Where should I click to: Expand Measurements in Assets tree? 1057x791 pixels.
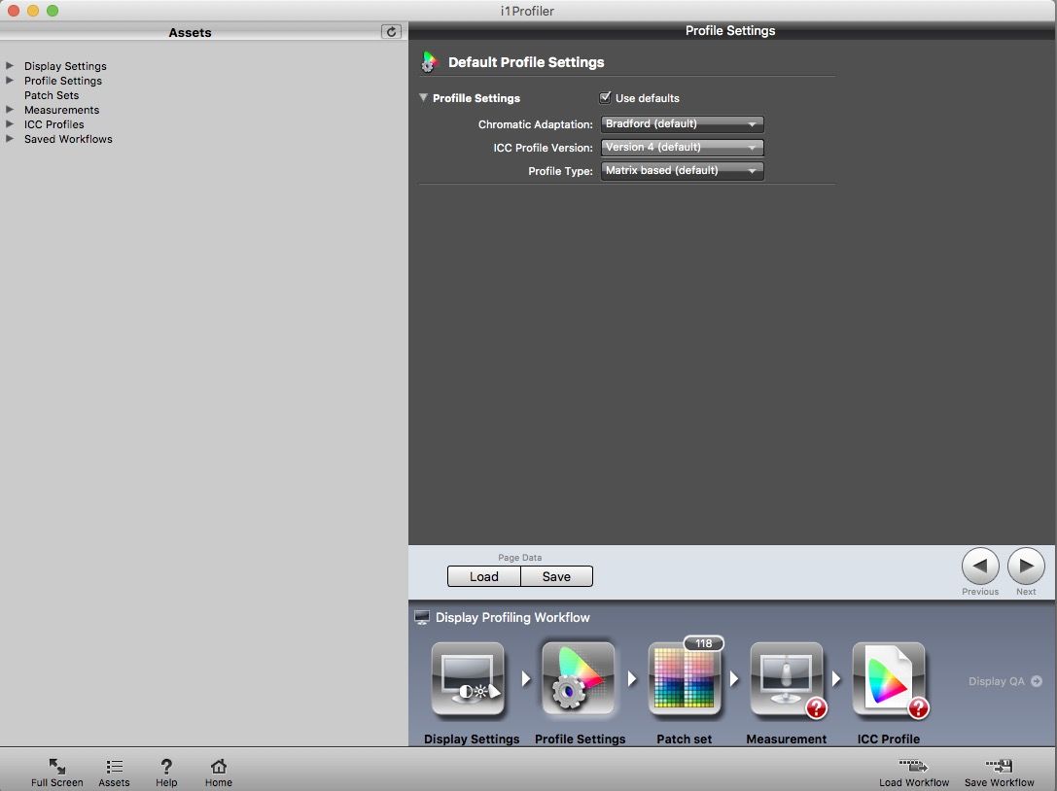click(x=10, y=109)
